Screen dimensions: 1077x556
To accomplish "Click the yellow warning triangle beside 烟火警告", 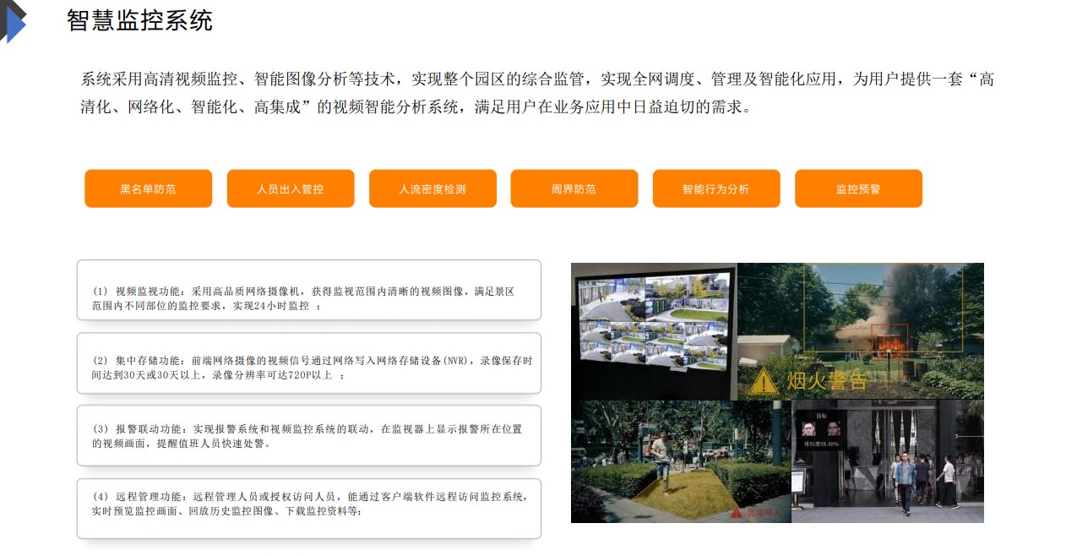I will (x=763, y=381).
